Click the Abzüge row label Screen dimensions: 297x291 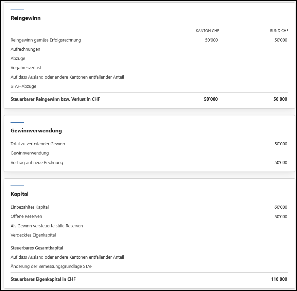click(18, 59)
